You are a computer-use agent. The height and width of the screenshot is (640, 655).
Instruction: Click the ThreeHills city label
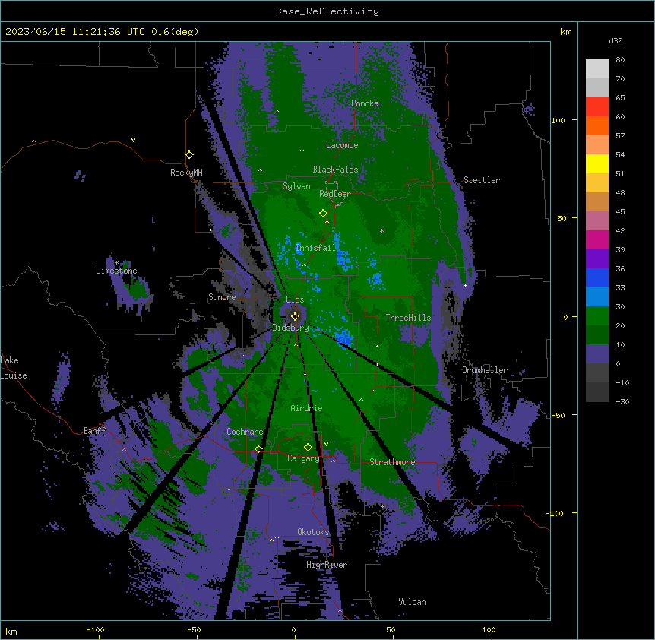click(408, 318)
